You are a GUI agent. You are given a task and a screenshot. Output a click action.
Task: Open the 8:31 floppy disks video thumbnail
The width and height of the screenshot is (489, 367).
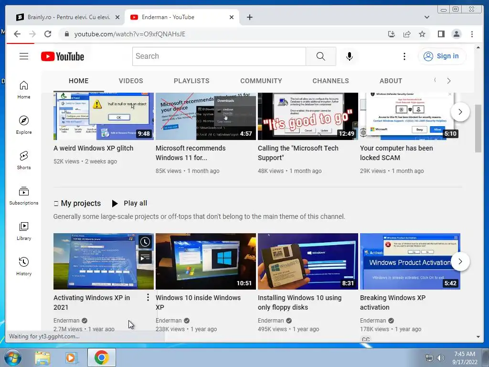pos(308,261)
